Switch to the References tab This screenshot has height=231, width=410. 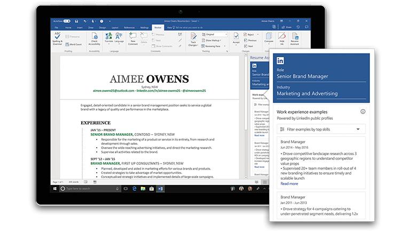pyautogui.click(x=129, y=27)
